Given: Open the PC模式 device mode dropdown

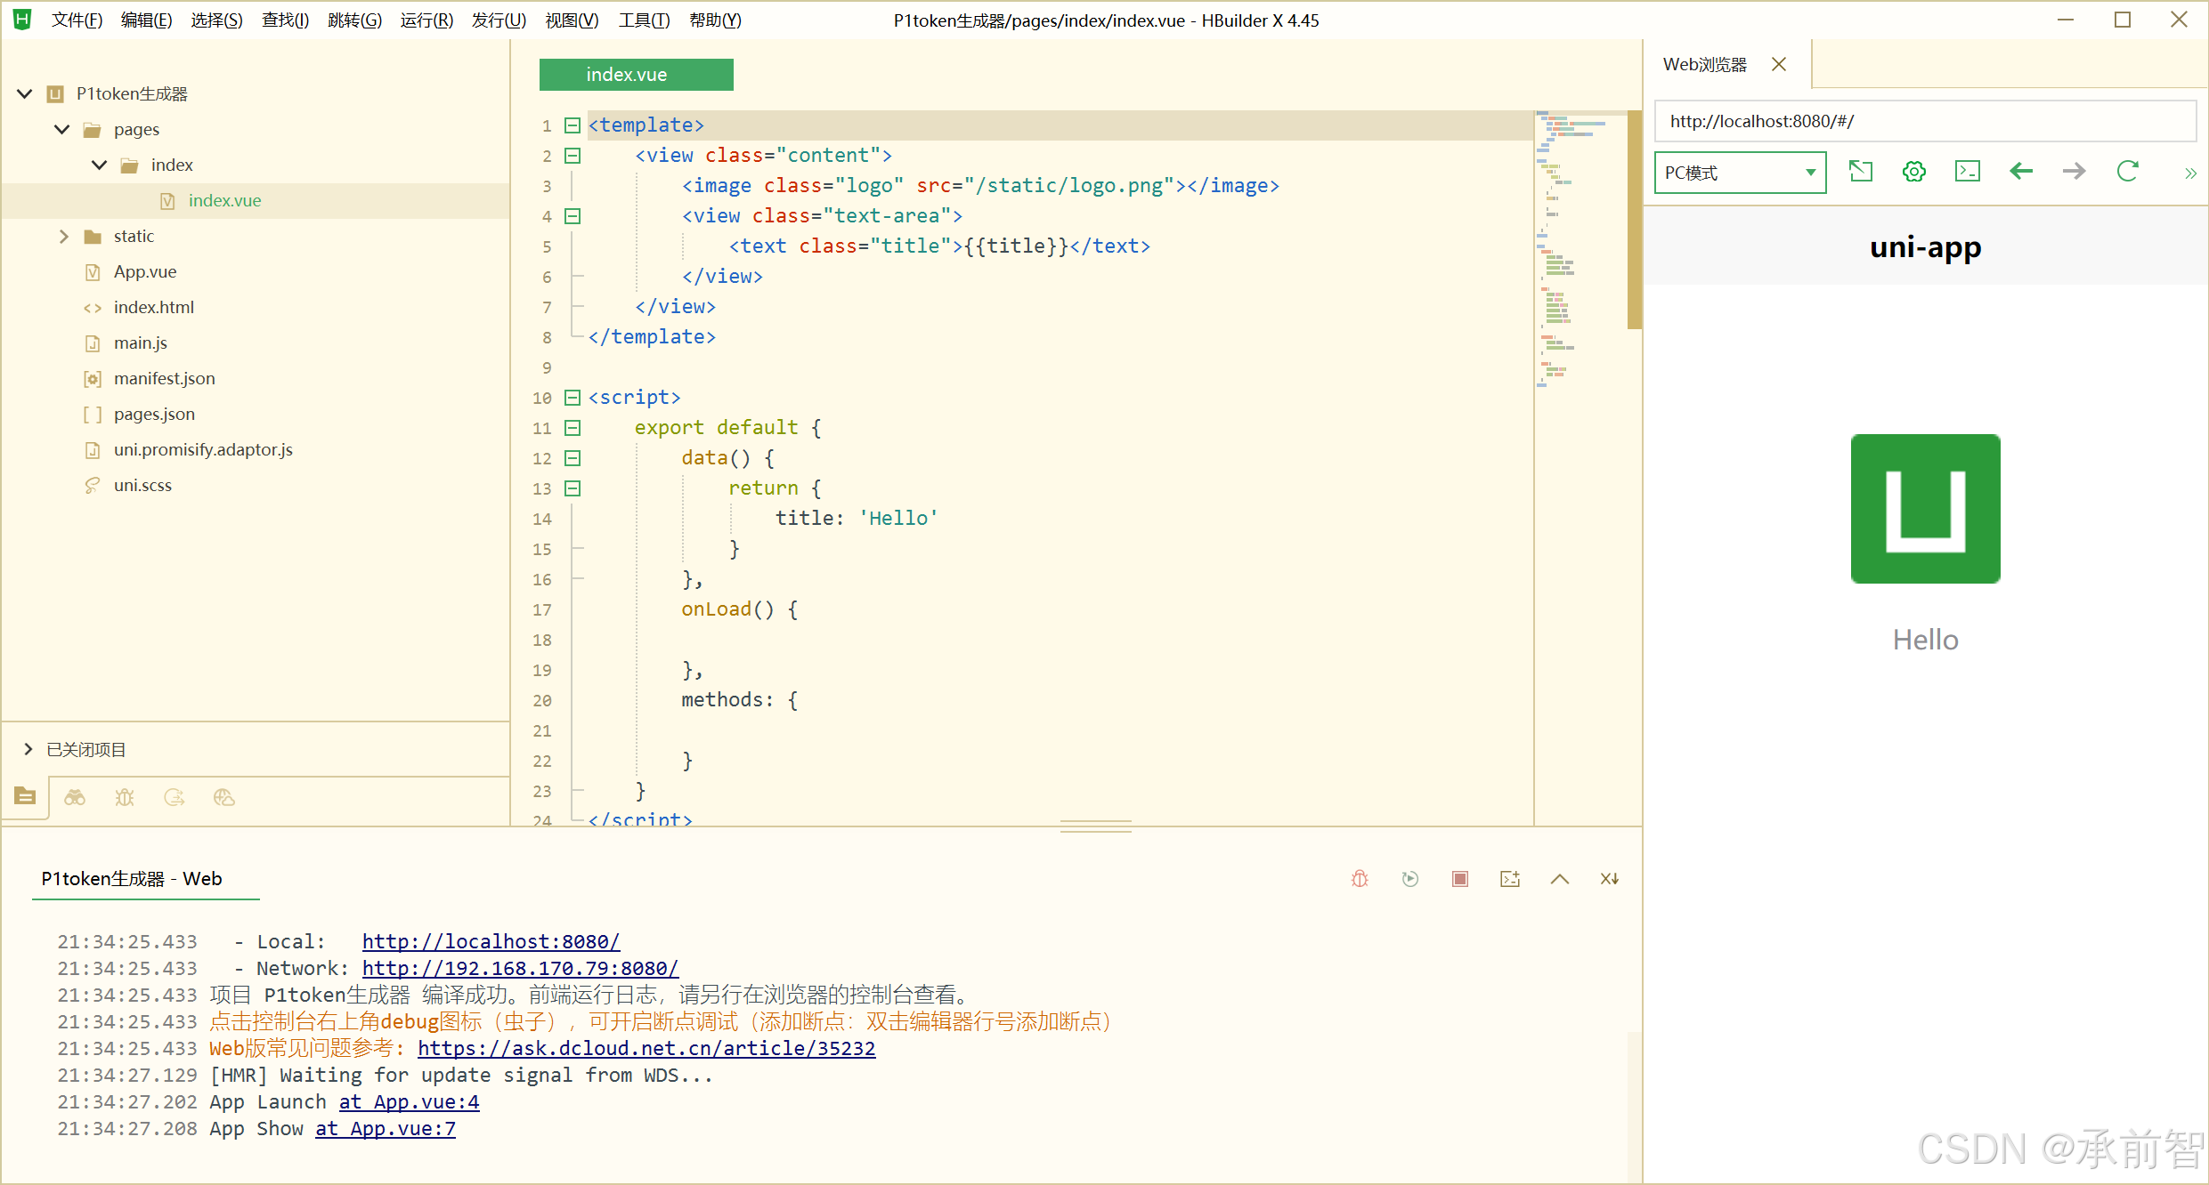Looking at the screenshot, I should click(1739, 173).
